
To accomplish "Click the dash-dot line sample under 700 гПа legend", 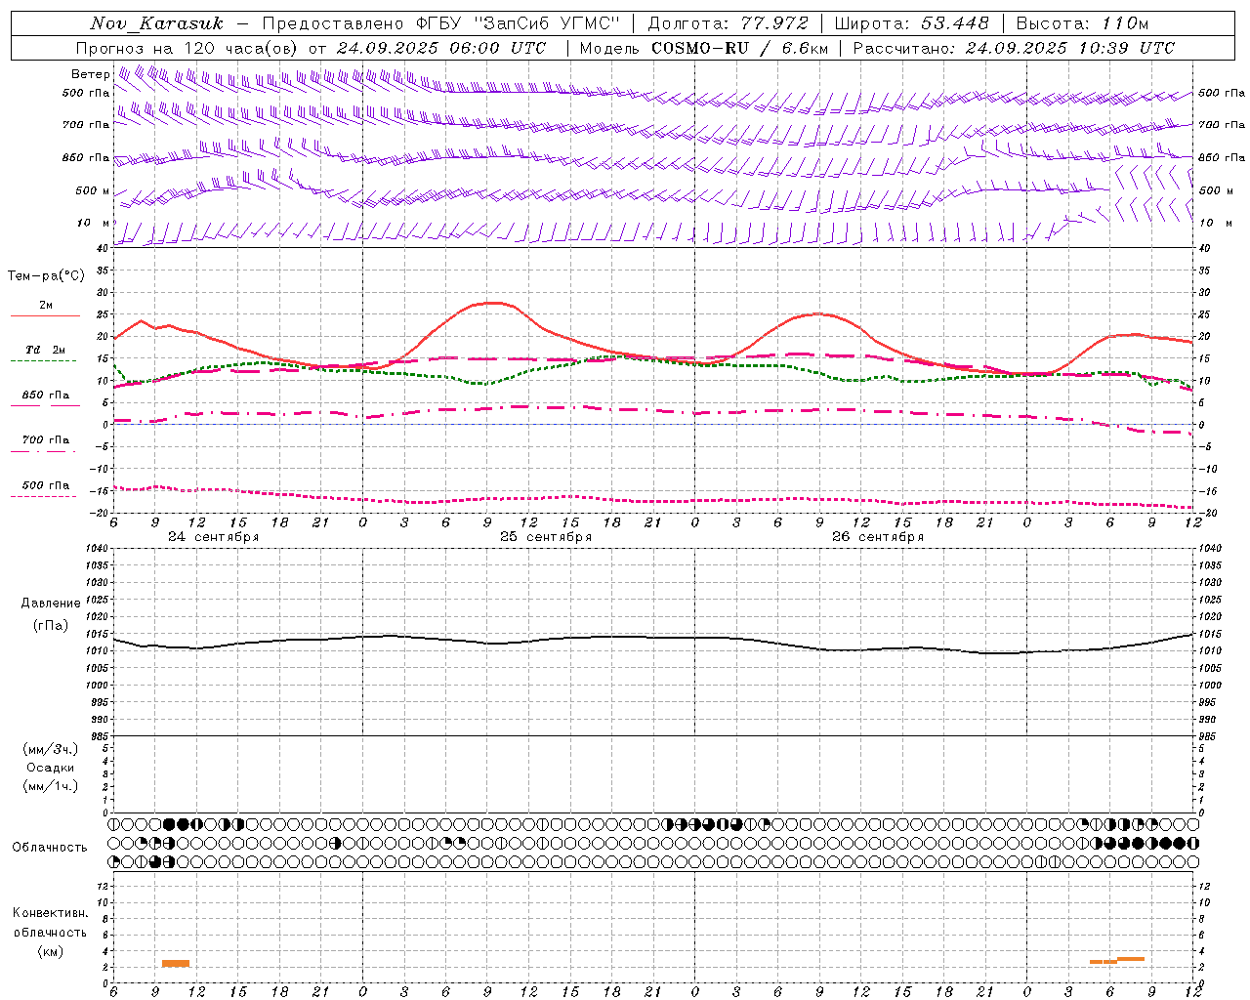I will click(x=43, y=451).
